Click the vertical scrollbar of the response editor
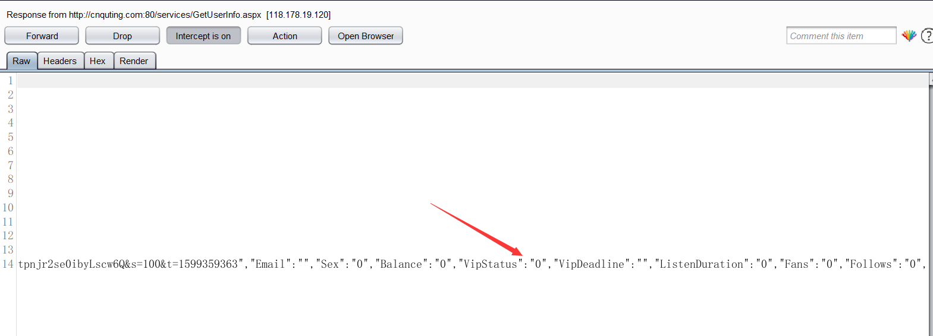This screenshot has width=933, height=336. [x=931, y=204]
